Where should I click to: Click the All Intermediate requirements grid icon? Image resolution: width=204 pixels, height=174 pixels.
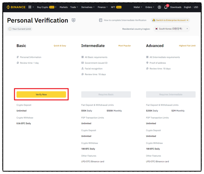coord(147,57)
